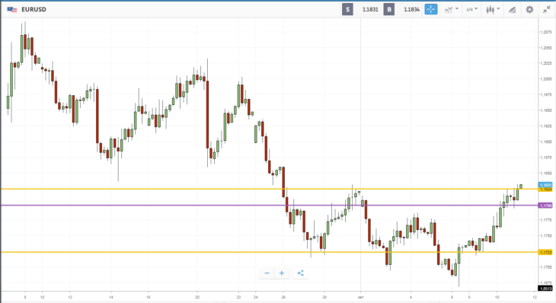Click the EURUSD flag icon
The width and height of the screenshot is (556, 303).
(12, 10)
